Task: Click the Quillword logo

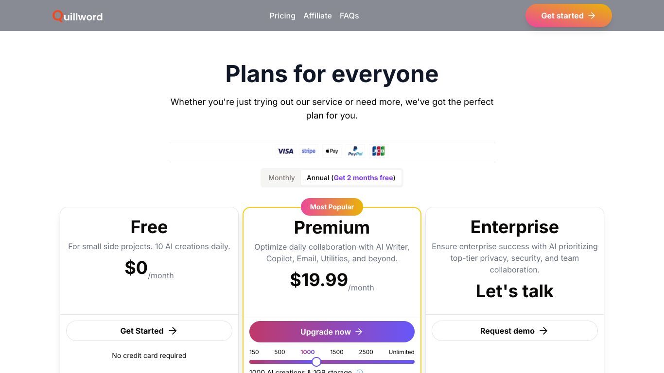Action: point(77,16)
